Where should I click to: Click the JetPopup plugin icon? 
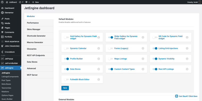[2, 59]
